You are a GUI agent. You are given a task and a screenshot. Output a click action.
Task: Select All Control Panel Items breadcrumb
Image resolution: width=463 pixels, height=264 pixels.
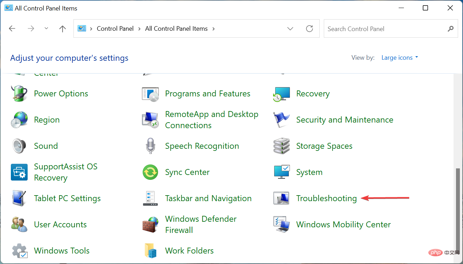(x=176, y=29)
